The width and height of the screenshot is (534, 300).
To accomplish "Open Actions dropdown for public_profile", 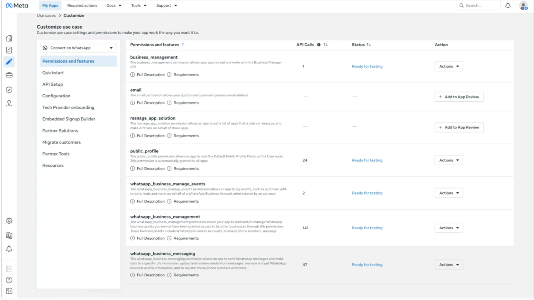I will click(x=449, y=160).
